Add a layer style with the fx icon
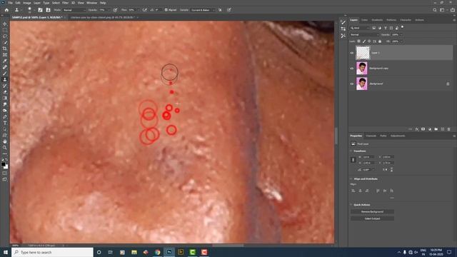The height and width of the screenshot is (257, 457). (x=417, y=129)
